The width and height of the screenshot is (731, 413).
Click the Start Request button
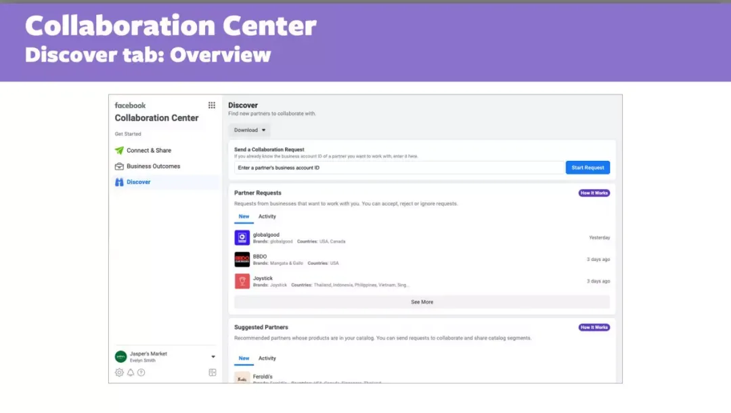[x=588, y=168]
